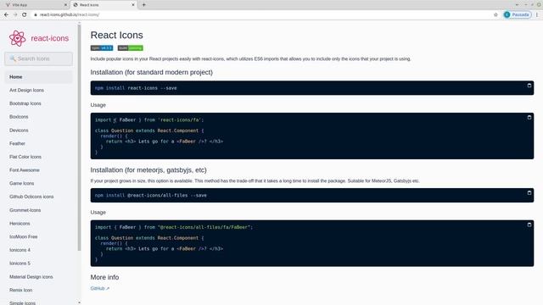Copy the first FaBeer usage code block
Screen dimensions: 543x305
click(529, 118)
